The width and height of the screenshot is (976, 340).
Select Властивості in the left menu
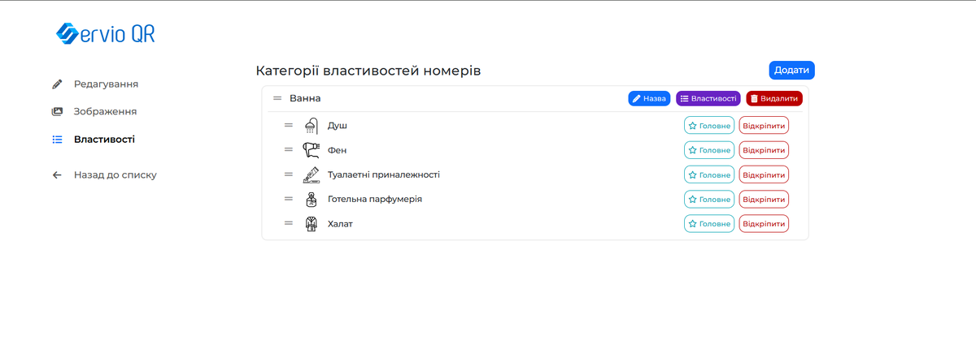tap(103, 139)
